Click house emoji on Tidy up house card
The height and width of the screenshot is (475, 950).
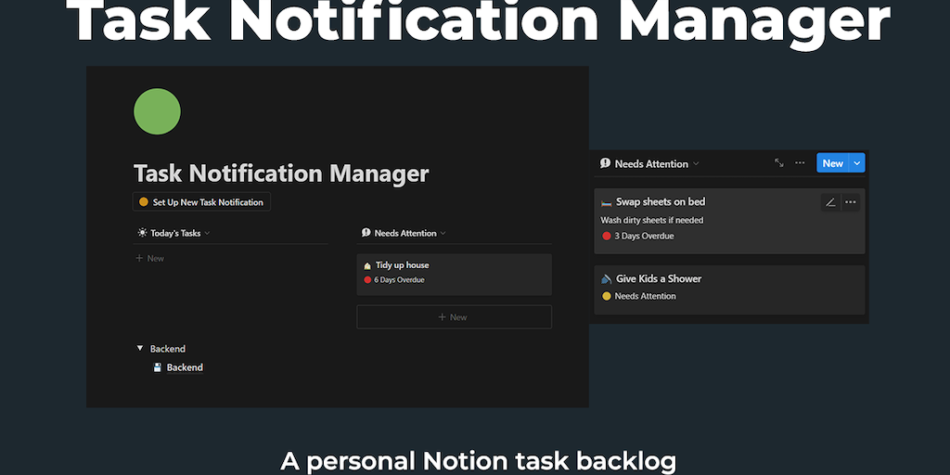(367, 265)
